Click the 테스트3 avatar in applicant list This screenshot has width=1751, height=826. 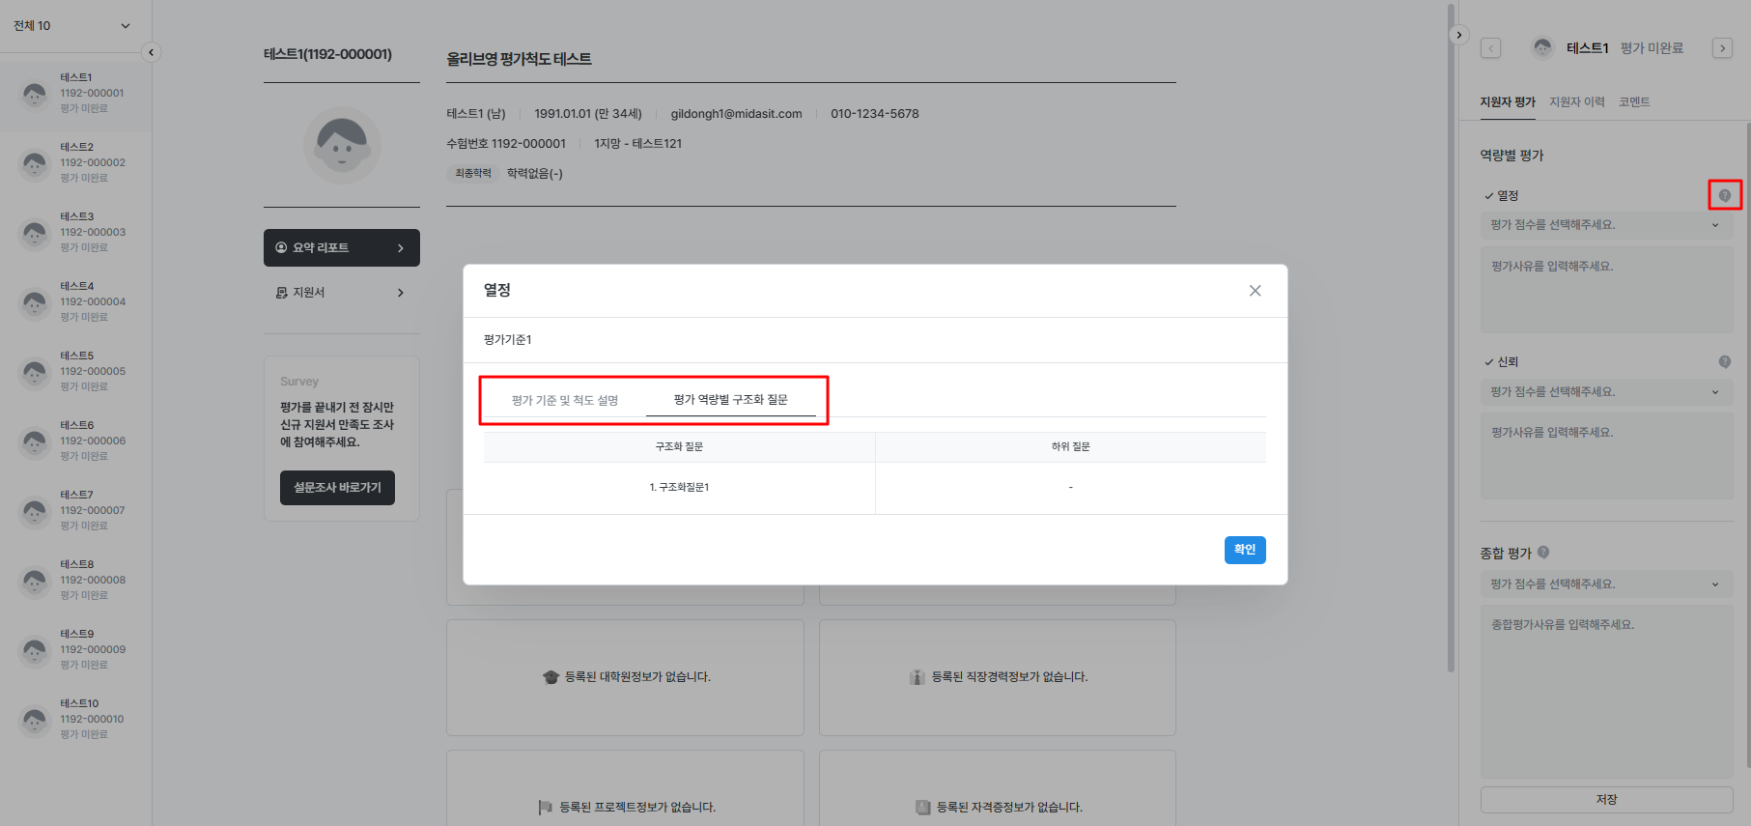click(35, 233)
